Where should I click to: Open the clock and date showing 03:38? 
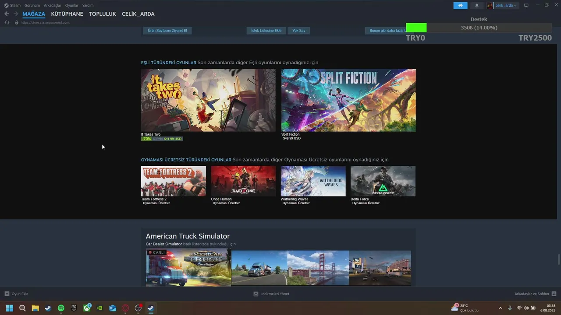click(548, 308)
